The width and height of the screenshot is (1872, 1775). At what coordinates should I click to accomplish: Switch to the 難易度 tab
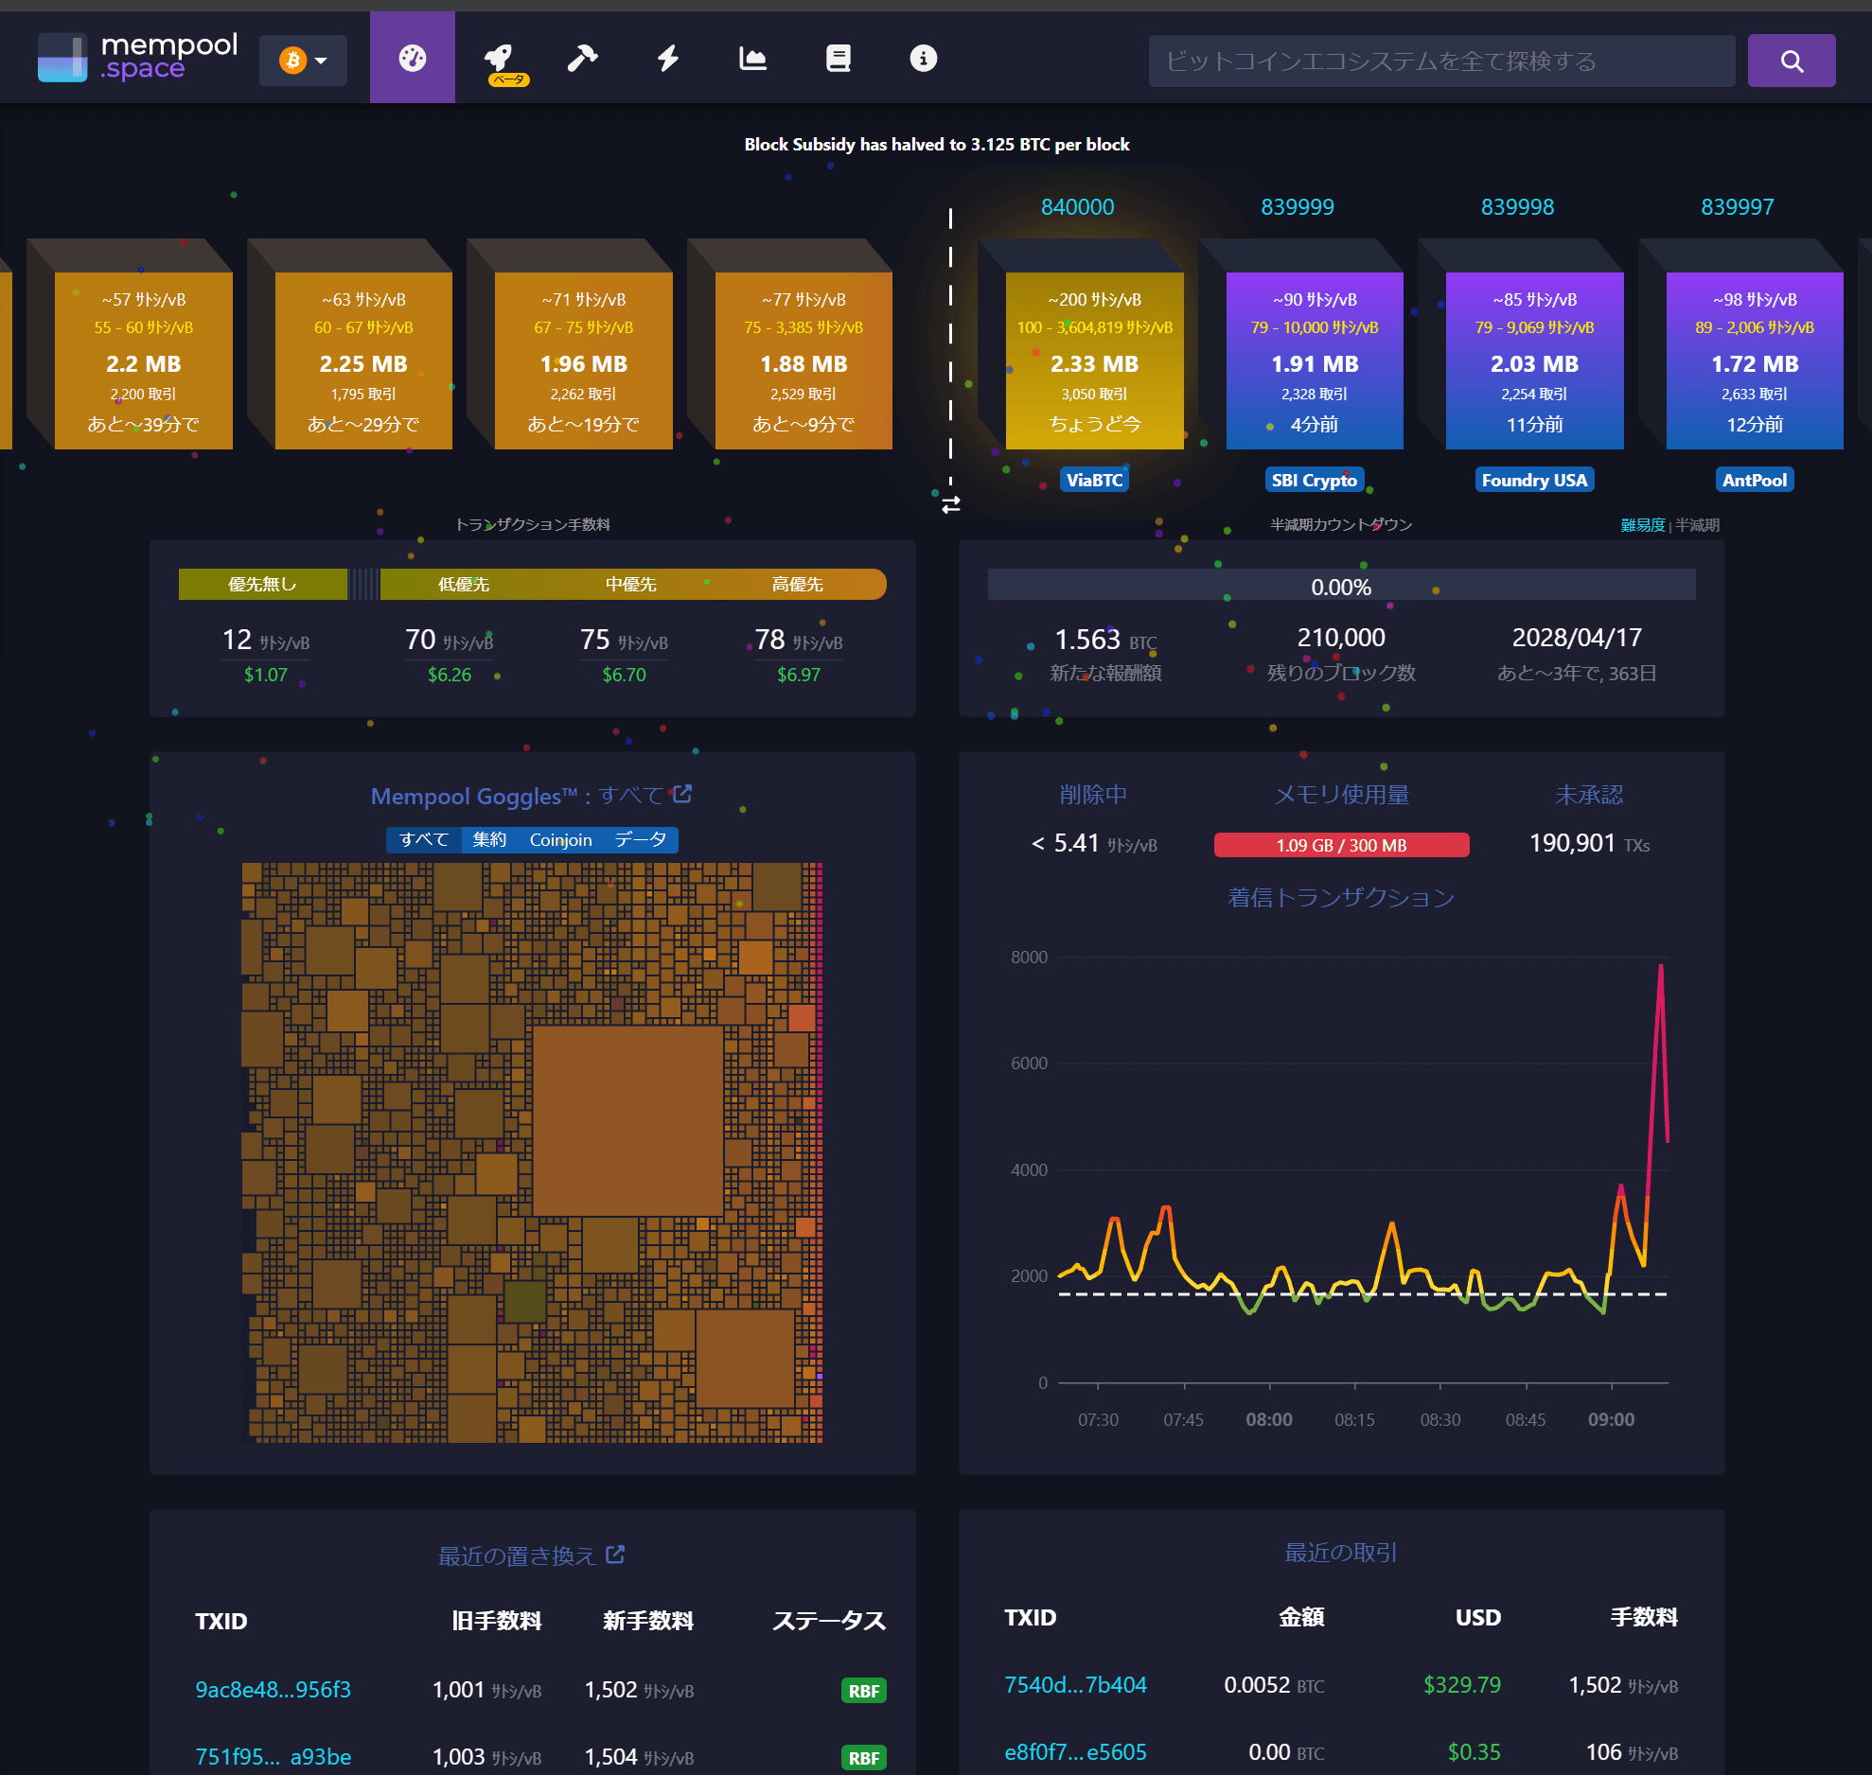(1642, 525)
